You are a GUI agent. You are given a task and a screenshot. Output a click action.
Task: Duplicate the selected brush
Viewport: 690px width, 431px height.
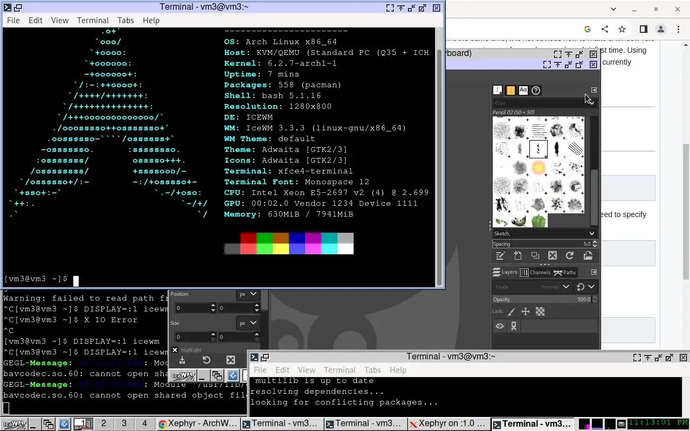[535, 256]
